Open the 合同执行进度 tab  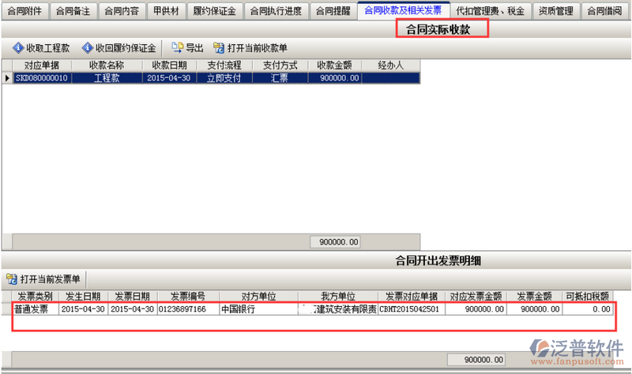click(x=274, y=10)
